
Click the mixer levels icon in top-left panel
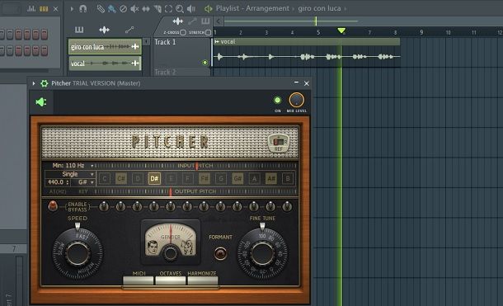[x=31, y=8]
